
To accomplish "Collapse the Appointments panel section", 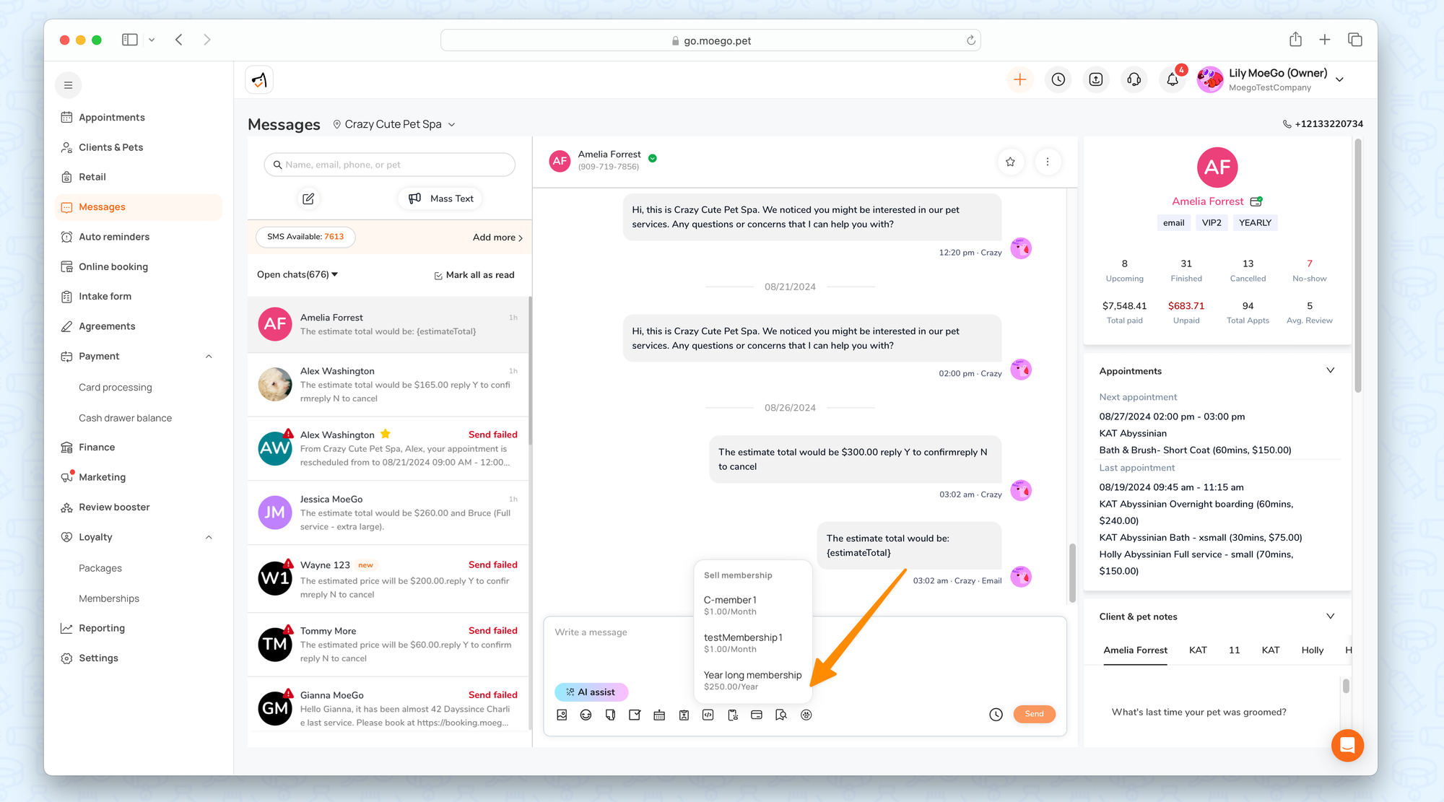I will 1330,370.
